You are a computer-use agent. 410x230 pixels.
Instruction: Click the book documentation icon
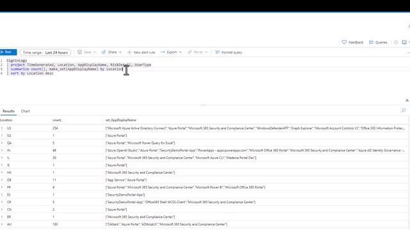[404, 42]
